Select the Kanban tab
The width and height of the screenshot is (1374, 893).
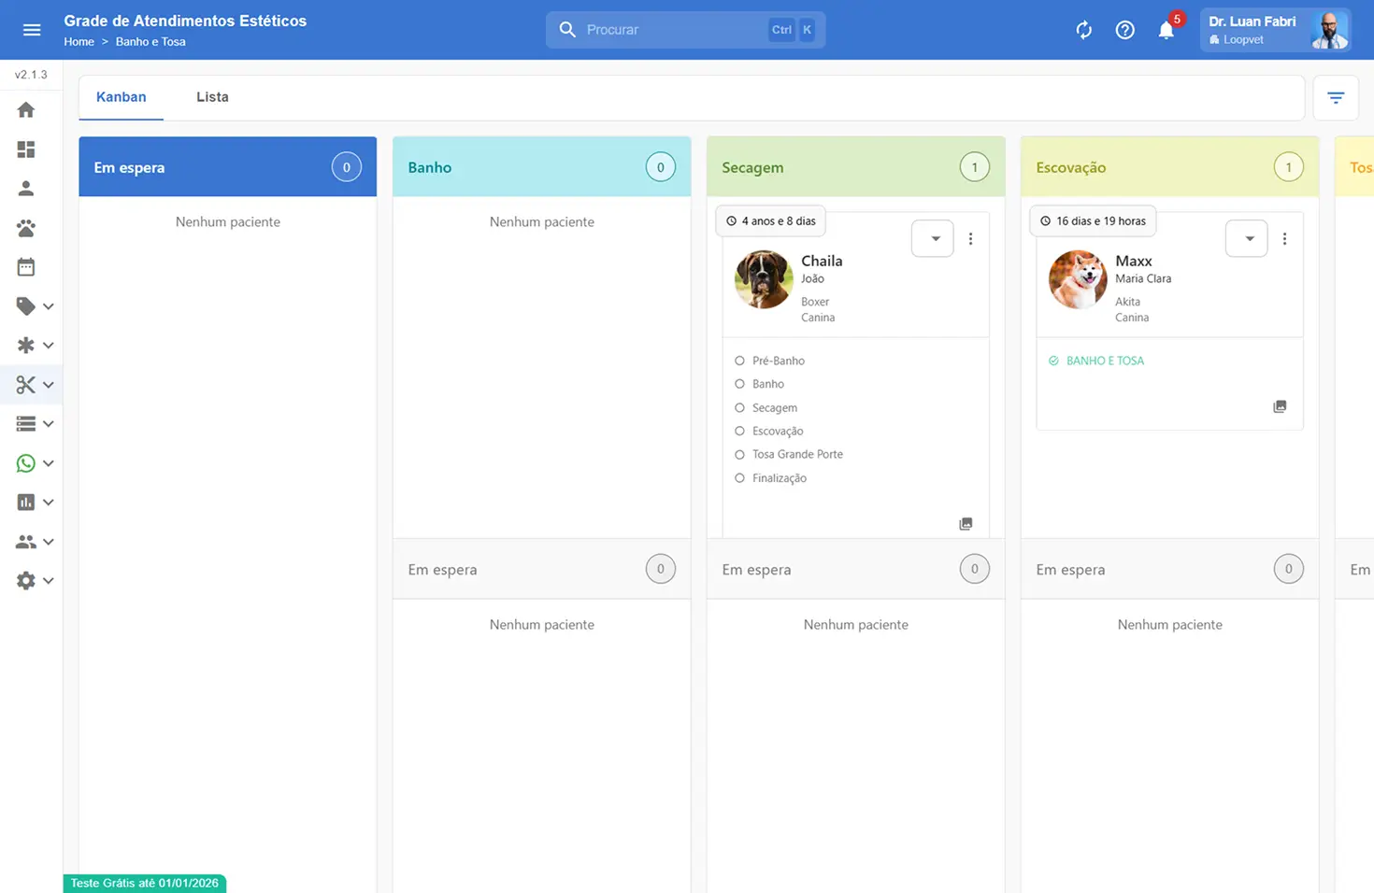pyautogui.click(x=122, y=97)
